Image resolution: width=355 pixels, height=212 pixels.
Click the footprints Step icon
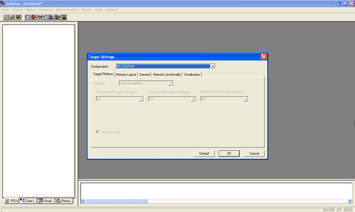[39, 17]
